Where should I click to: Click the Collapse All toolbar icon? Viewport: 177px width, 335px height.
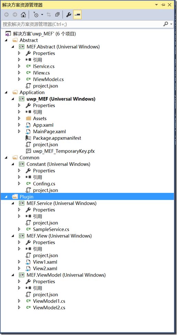point(57,14)
